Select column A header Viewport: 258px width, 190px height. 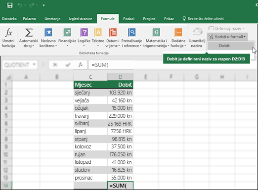click(x=26, y=77)
